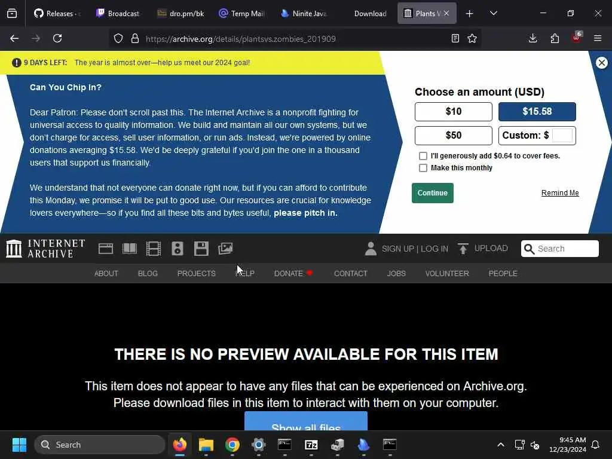The image size is (612, 459).
Task: Switch to Ninite Java tab
Action: 304,14
